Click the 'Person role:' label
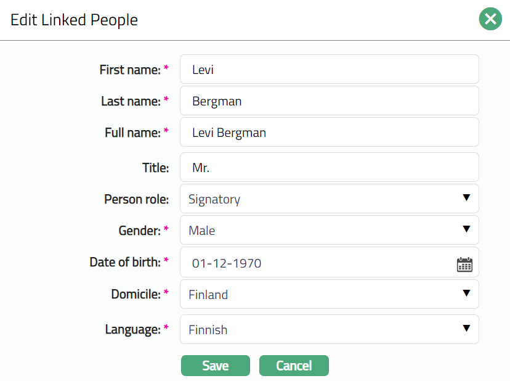The width and height of the screenshot is (510, 381). 136,199
